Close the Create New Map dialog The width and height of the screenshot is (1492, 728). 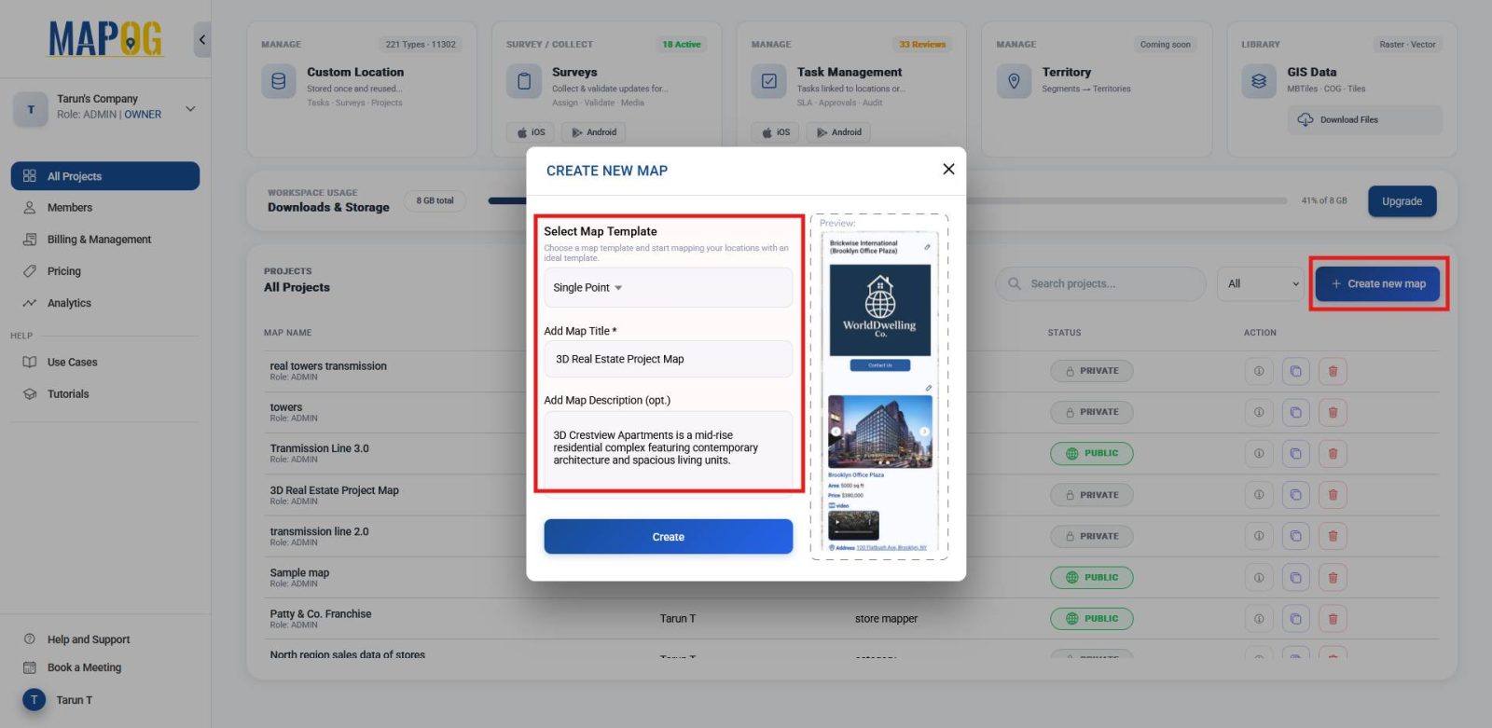948,169
